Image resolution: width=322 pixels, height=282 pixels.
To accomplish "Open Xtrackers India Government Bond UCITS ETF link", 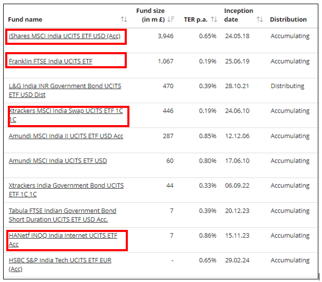I will point(66,190).
